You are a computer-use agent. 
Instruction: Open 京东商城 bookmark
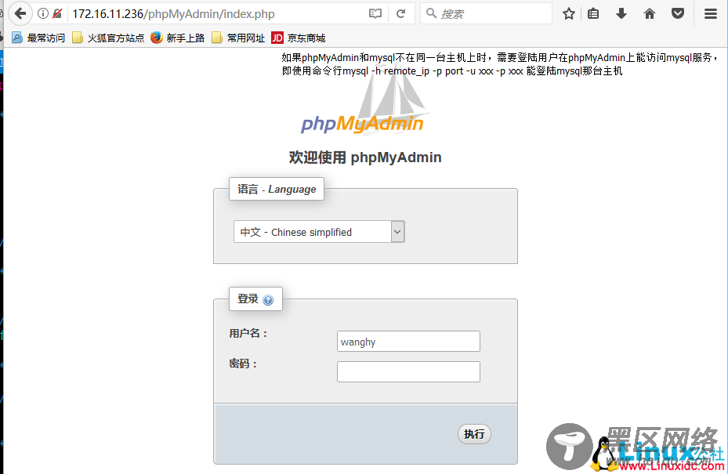click(298, 38)
